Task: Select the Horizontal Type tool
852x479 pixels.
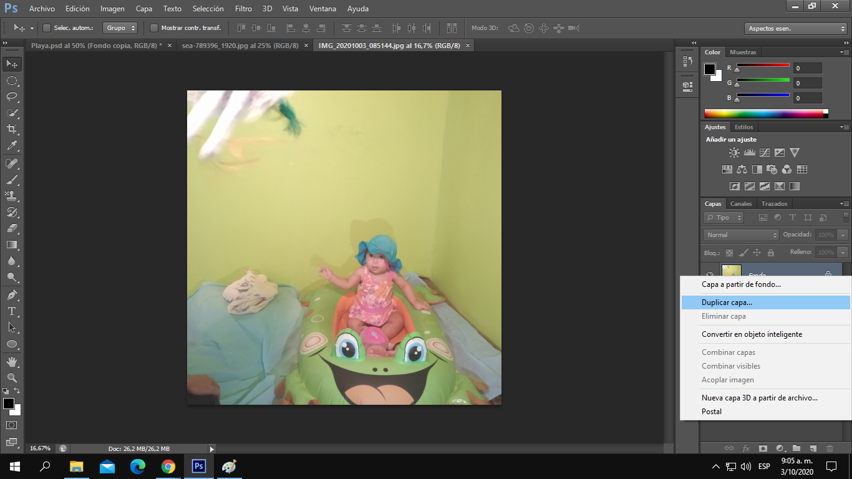Action: pyautogui.click(x=12, y=311)
